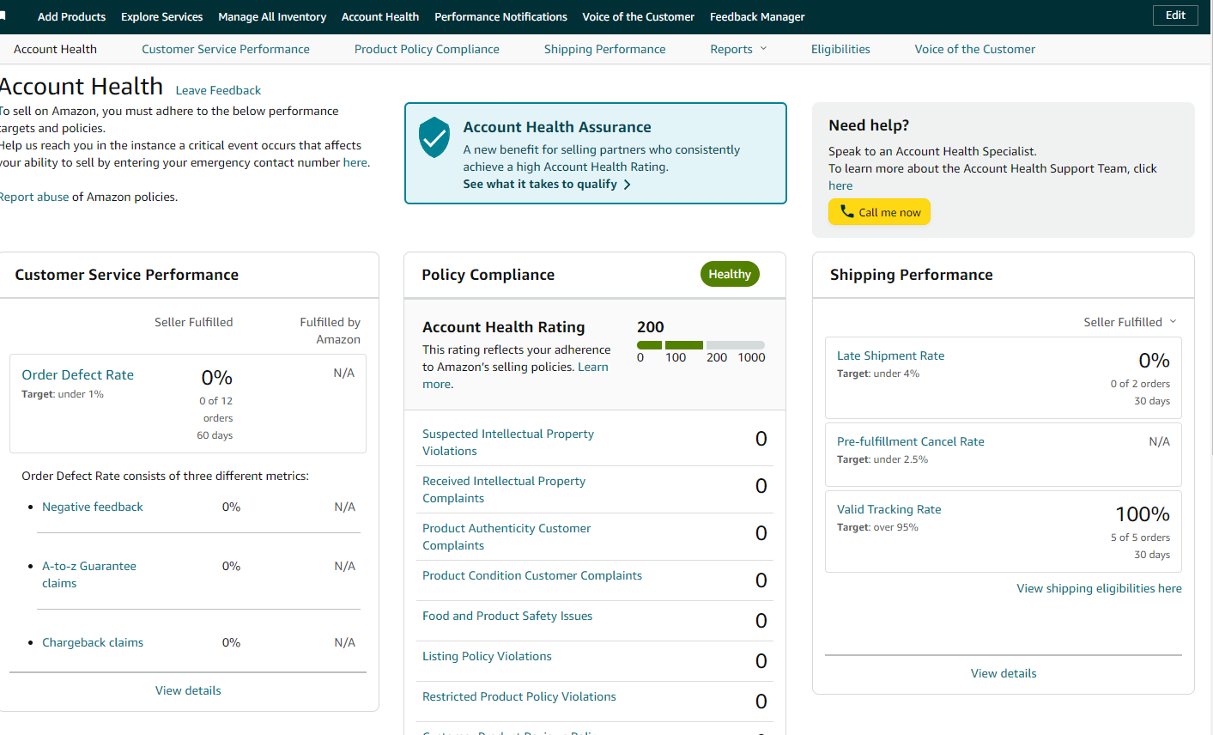Open the A-to-z Guarantee claims link
The width and height of the screenshot is (1213, 735).
pos(89,574)
